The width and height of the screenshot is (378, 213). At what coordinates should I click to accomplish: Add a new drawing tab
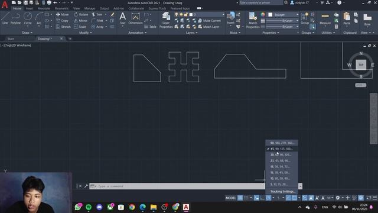[x=70, y=38]
